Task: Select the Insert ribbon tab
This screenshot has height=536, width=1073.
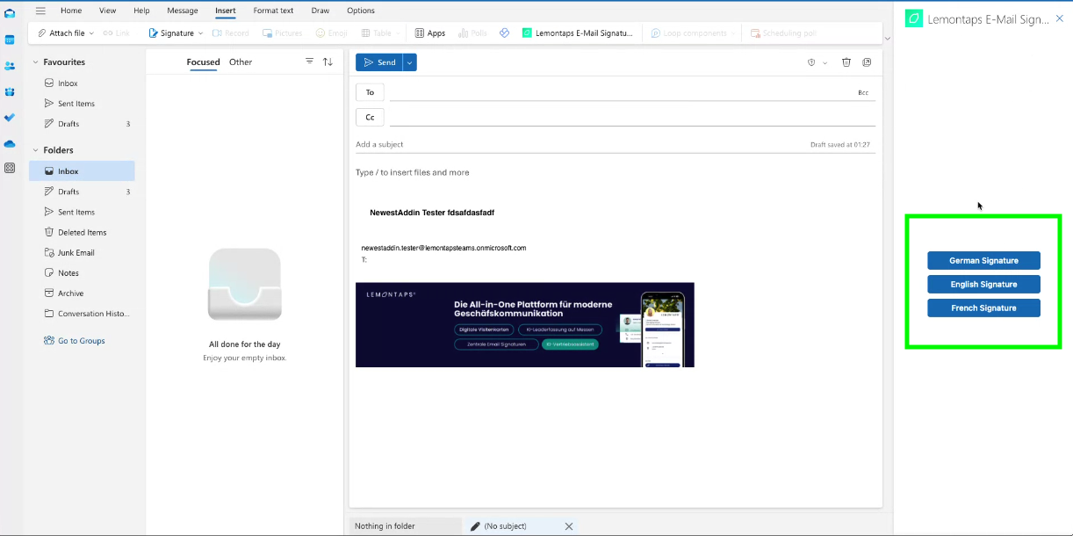Action: (226, 11)
